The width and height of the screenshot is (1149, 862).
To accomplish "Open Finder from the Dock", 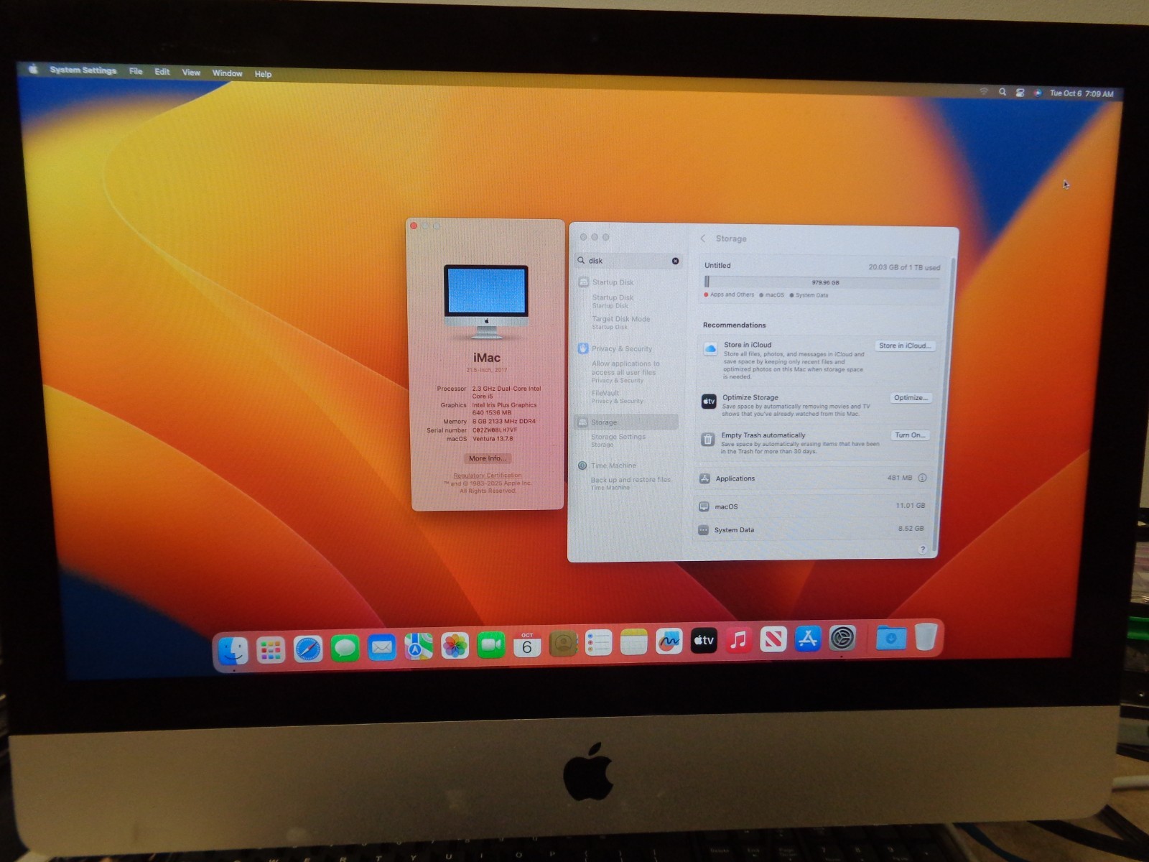I will 233,651.
